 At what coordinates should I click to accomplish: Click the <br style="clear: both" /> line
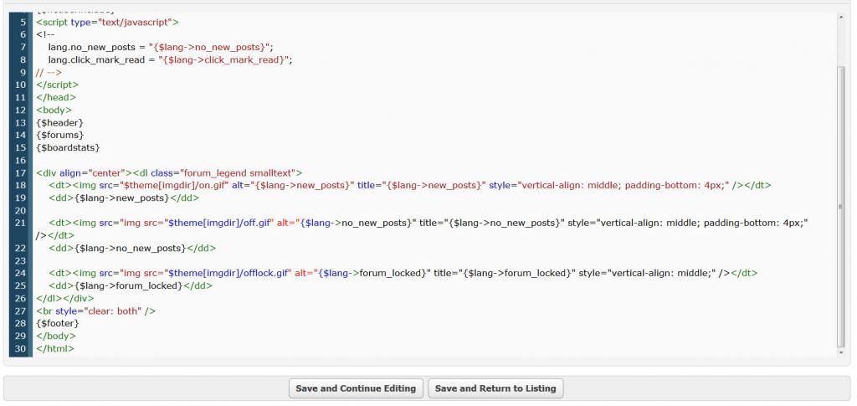click(96, 311)
